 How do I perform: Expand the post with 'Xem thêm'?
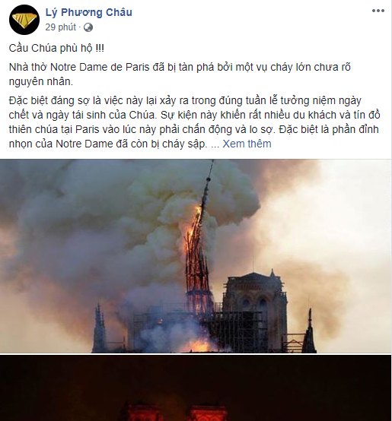tap(247, 144)
